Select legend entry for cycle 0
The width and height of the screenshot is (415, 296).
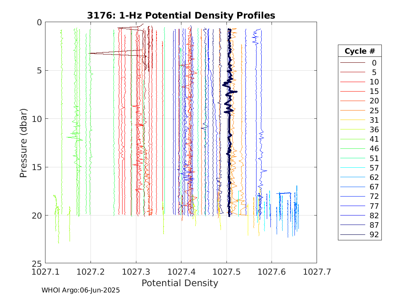(x=360, y=63)
